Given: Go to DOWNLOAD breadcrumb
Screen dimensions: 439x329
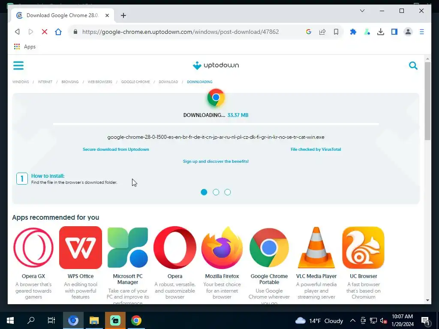Looking at the screenshot, I should tap(168, 82).
